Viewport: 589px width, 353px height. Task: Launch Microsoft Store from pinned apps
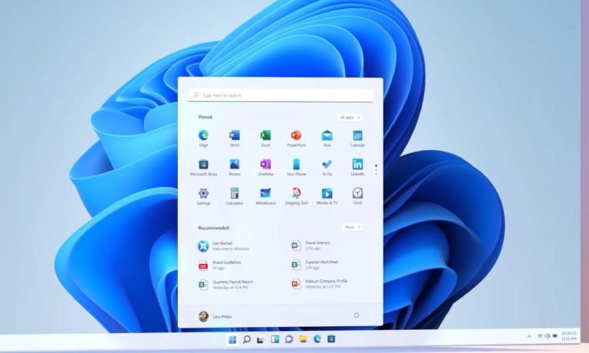203,167
